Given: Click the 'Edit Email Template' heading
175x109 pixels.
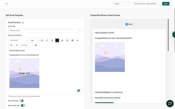Looking at the screenshot, I should (x=14, y=15).
